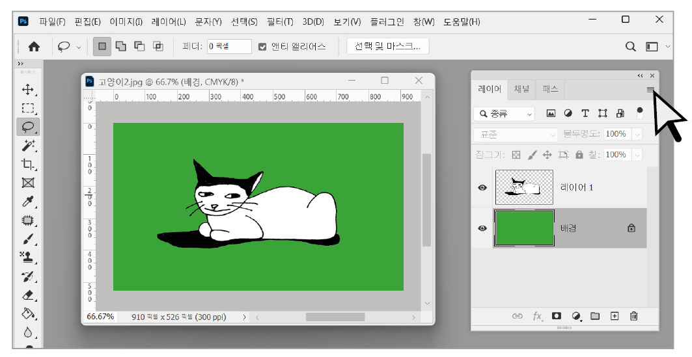Open the 표준 blend mode dropdown
The height and width of the screenshot is (357, 692).
pos(516,134)
